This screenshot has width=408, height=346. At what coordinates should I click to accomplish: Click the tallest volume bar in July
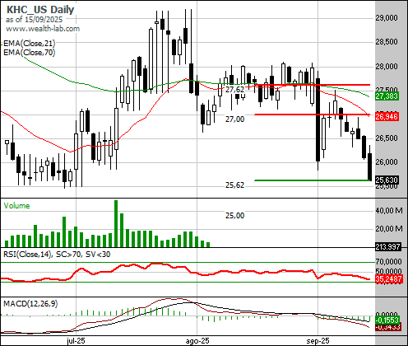point(116,223)
